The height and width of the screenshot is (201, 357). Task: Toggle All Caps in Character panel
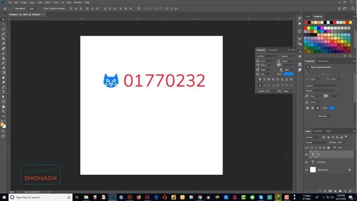tap(269, 79)
